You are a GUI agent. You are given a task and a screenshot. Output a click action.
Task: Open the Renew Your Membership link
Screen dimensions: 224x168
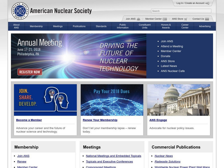(x=100, y=120)
